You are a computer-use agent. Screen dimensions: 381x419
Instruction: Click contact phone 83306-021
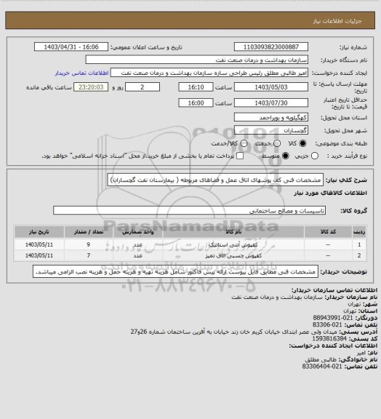(x=327, y=324)
